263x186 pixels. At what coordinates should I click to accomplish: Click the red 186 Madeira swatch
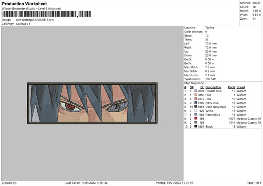(195, 118)
